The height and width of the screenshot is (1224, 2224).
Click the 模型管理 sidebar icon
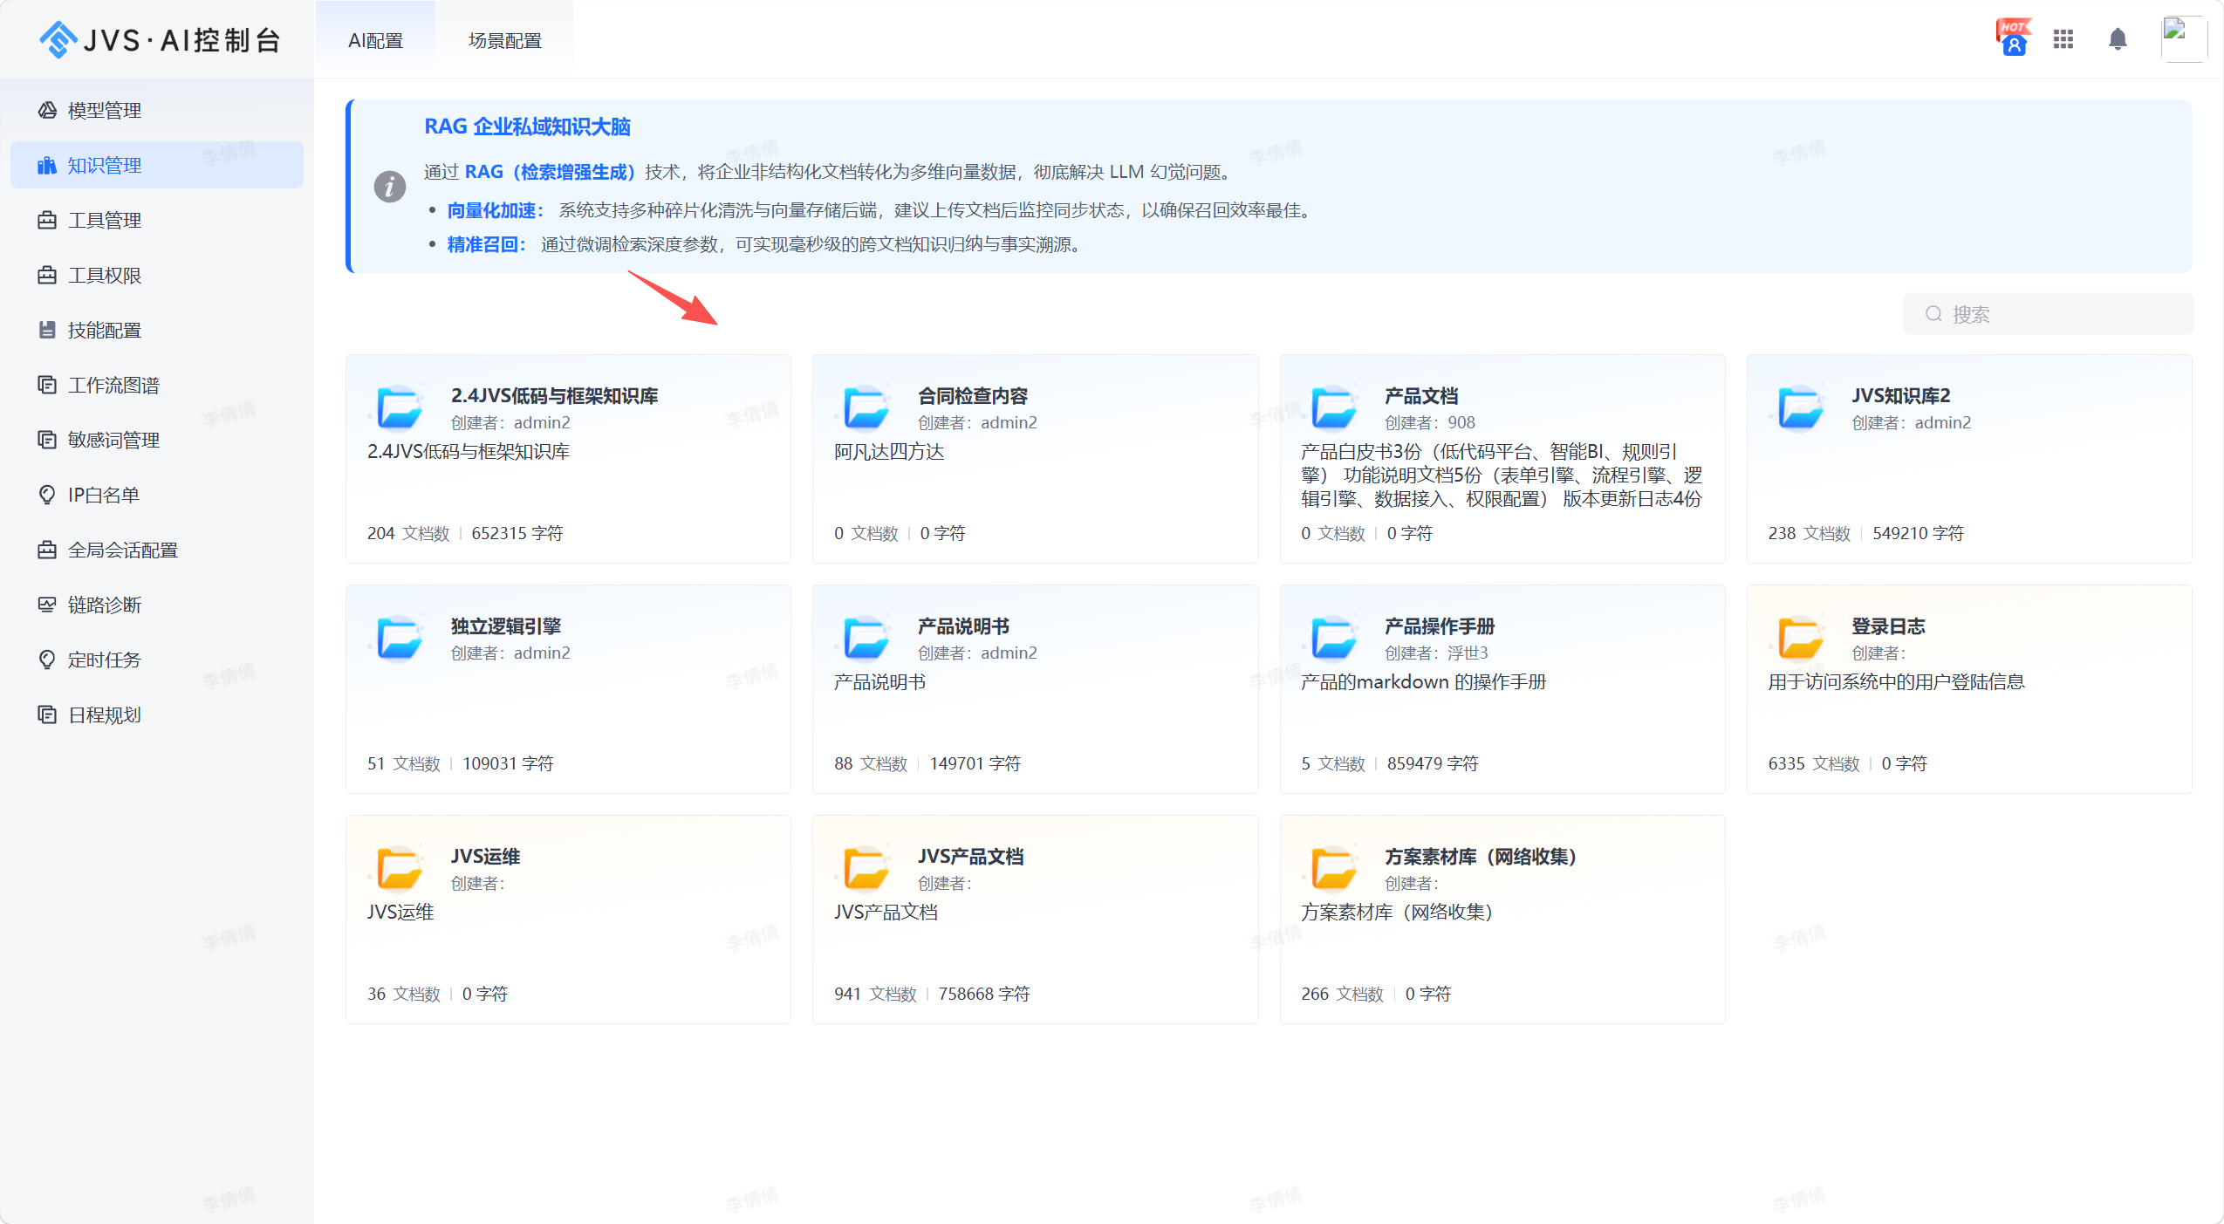point(47,110)
